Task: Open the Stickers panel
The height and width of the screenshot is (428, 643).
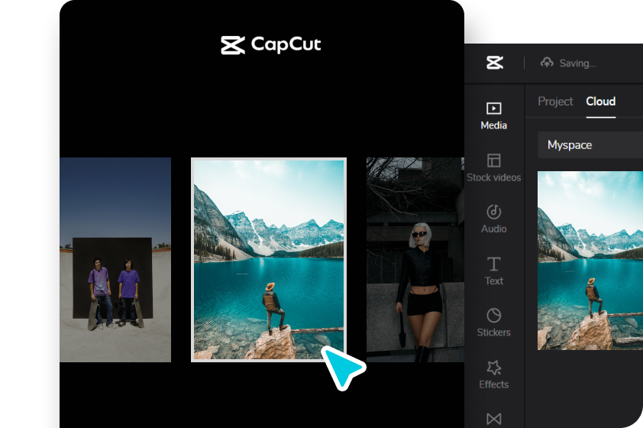Action: [x=494, y=323]
